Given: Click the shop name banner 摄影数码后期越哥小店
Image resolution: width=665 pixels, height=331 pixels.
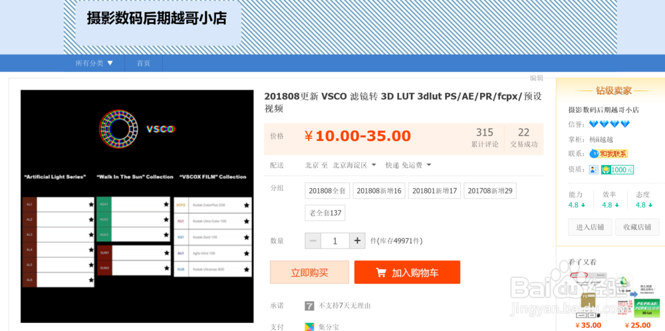Looking at the screenshot, I should (157, 18).
